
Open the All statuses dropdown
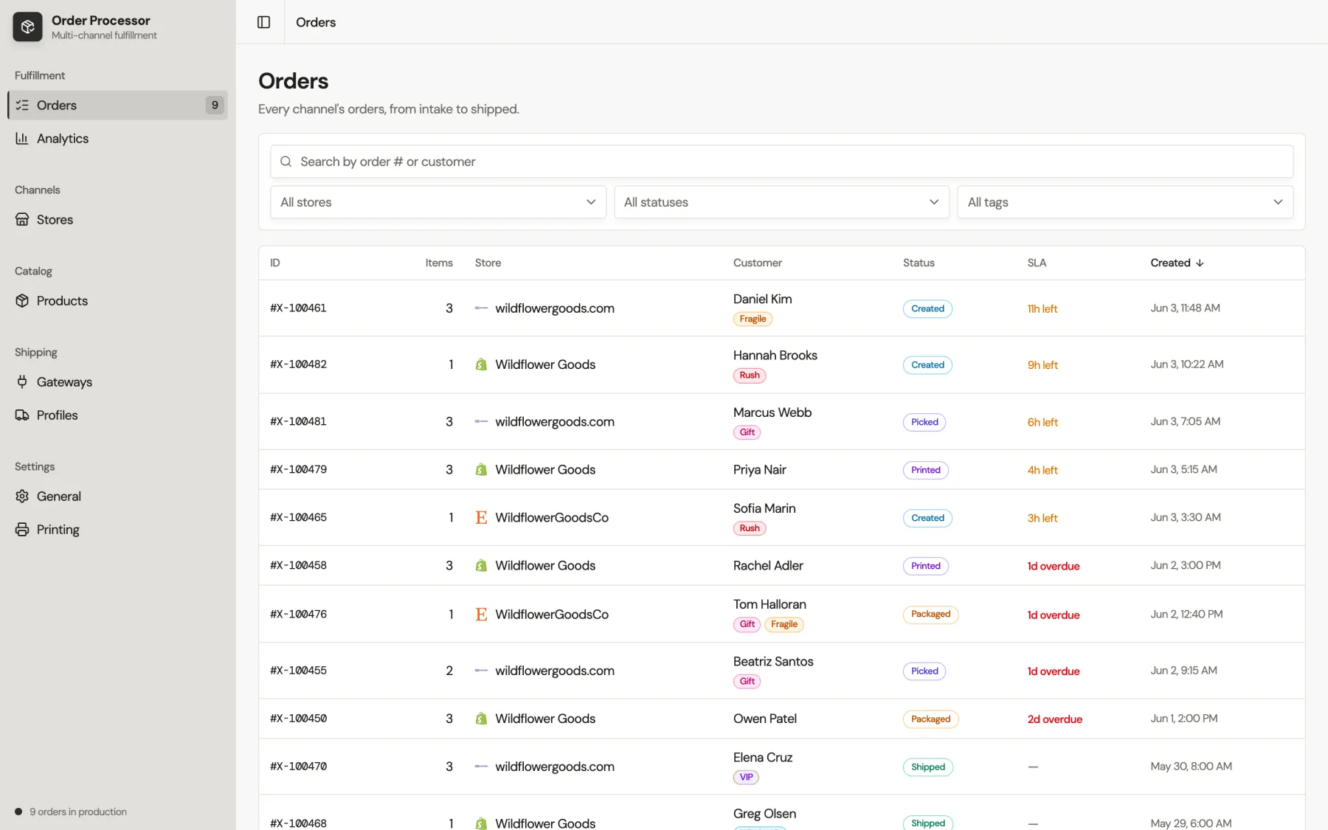pos(781,202)
